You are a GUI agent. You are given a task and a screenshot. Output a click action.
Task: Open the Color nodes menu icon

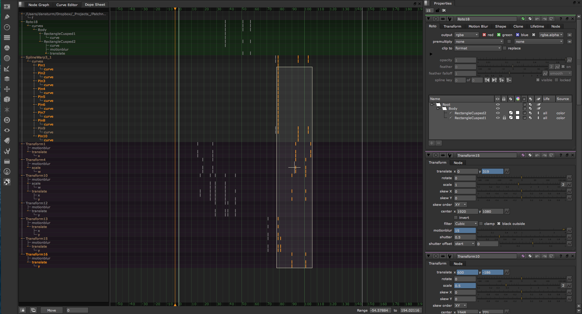7,48
